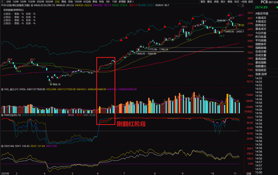
Task: Click the 2949.68 high price label
Action: coord(221,21)
